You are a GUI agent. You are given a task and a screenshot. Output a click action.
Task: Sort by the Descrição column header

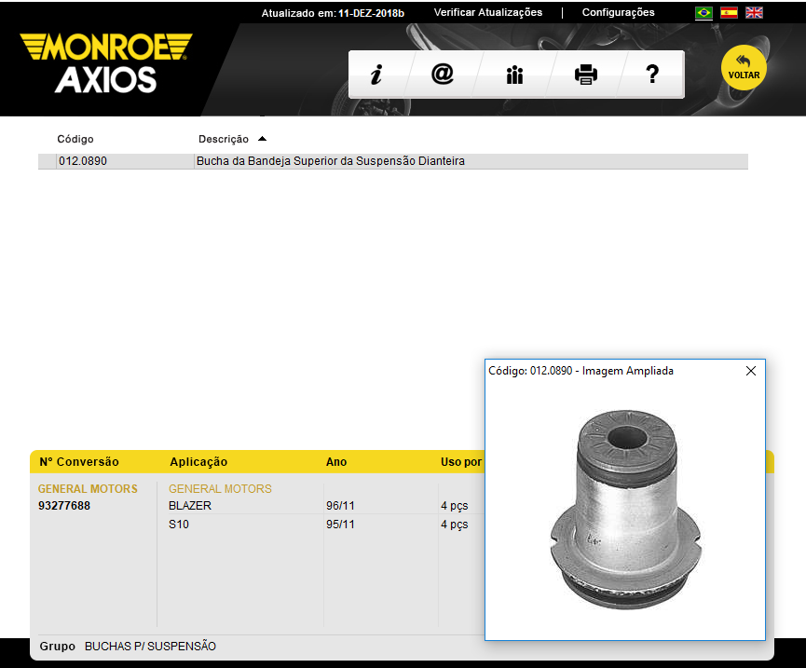(x=224, y=139)
